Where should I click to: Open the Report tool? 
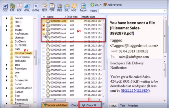(x=84, y=8)
